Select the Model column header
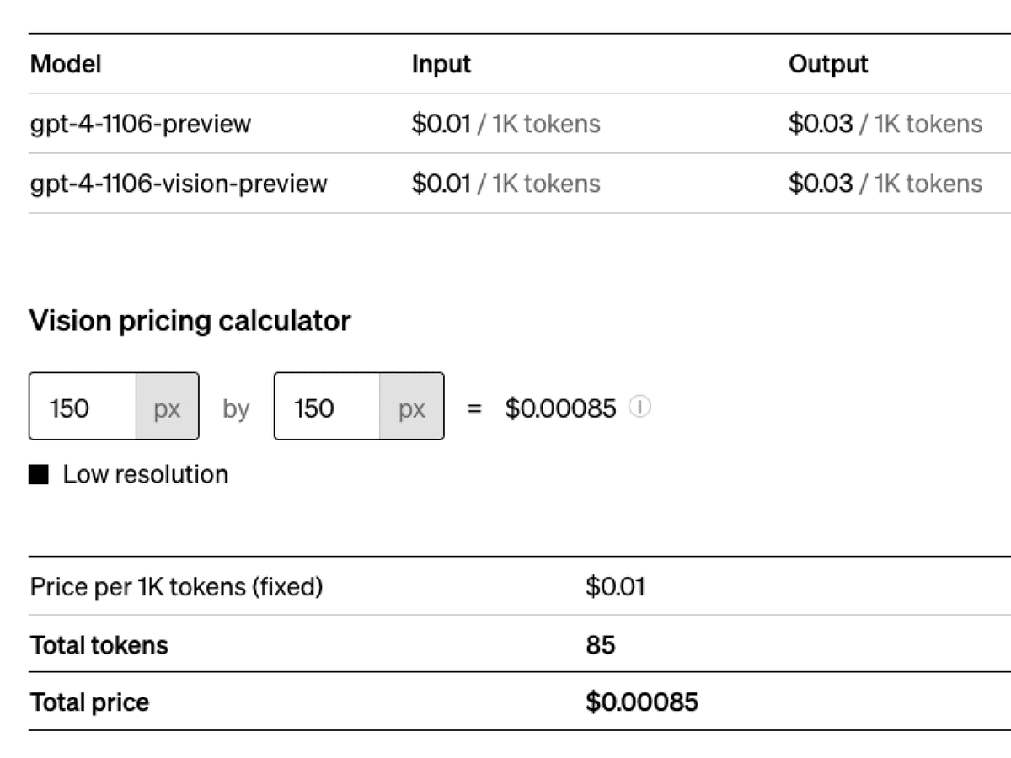Viewport: 1011px width, 758px height. tap(66, 64)
